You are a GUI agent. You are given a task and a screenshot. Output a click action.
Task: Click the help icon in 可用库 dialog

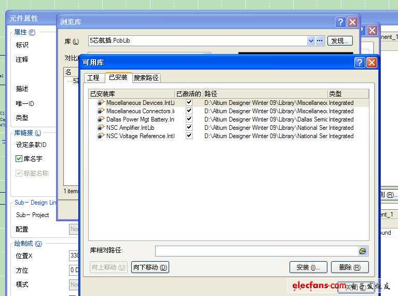point(360,62)
